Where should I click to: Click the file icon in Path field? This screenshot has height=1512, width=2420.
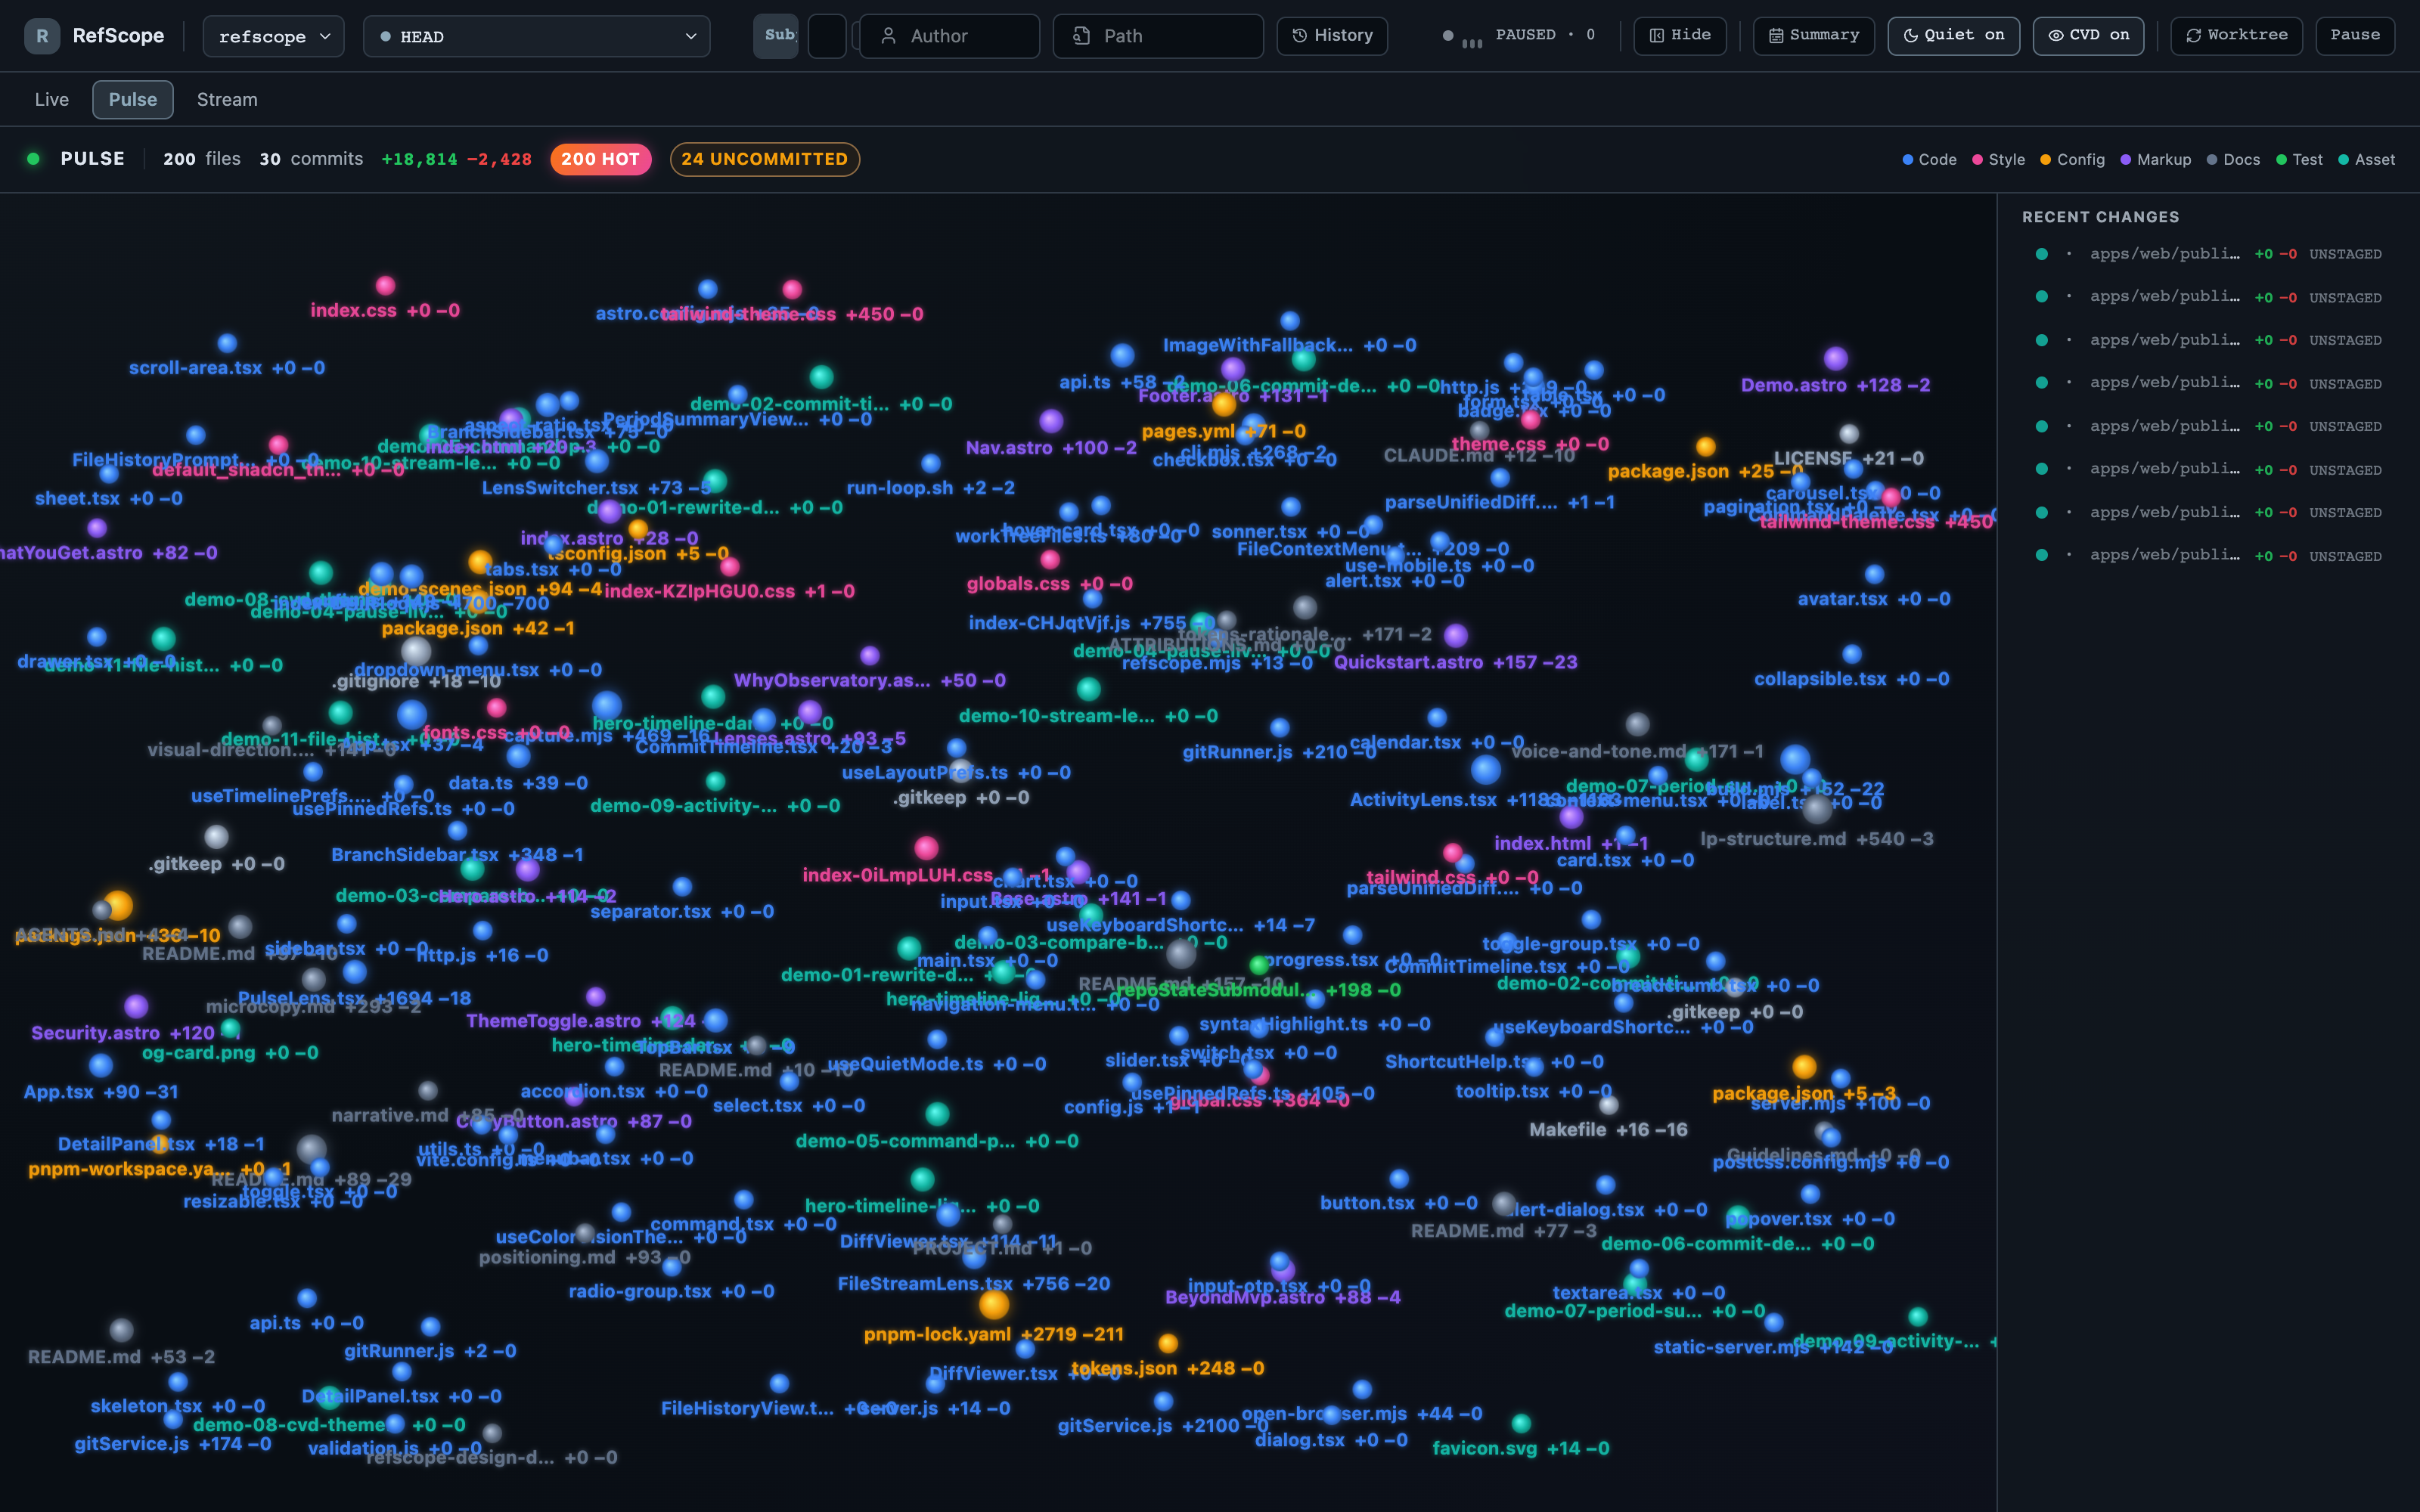1081,36
